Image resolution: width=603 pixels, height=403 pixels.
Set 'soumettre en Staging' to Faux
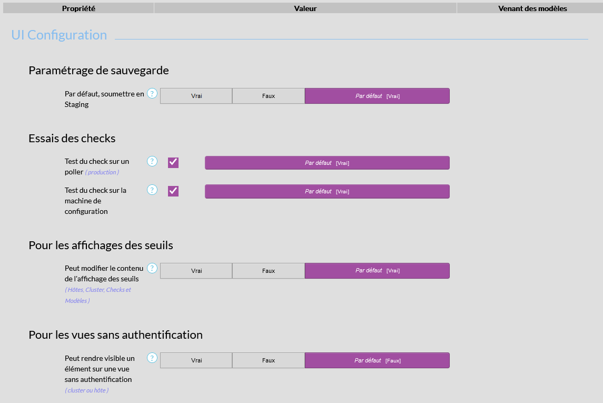[x=269, y=96]
